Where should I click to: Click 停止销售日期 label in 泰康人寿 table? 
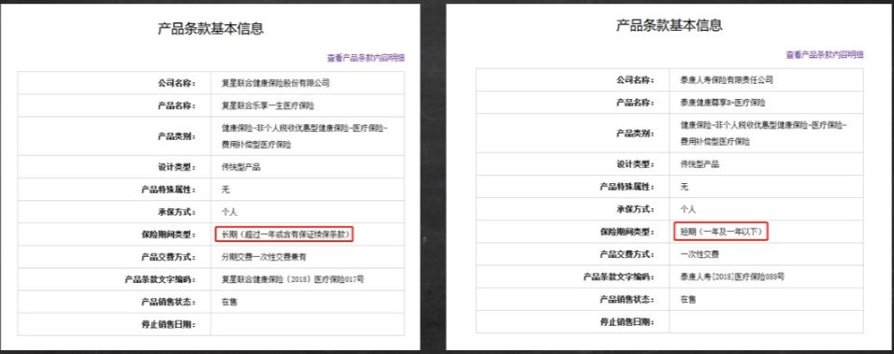[627, 321]
